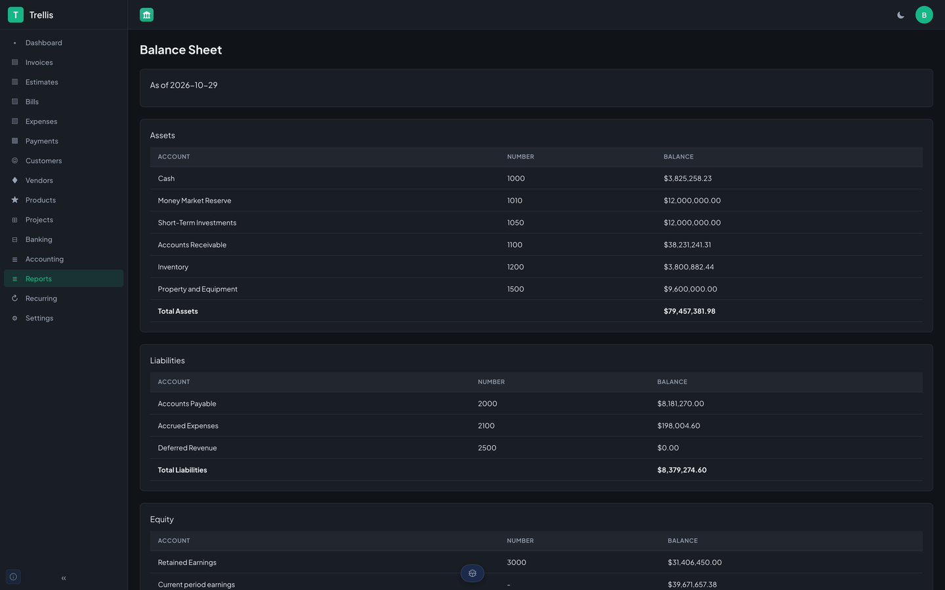Click Assets table BALANCE column header
Screen dimensions: 945x590
679,157
